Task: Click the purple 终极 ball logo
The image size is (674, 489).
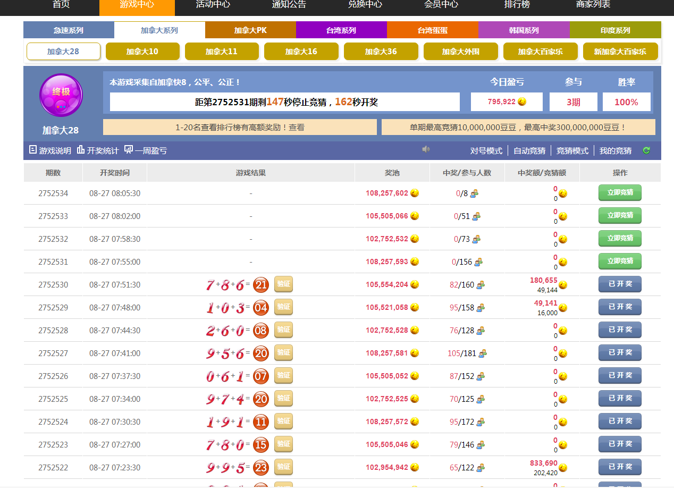Action: click(61, 95)
